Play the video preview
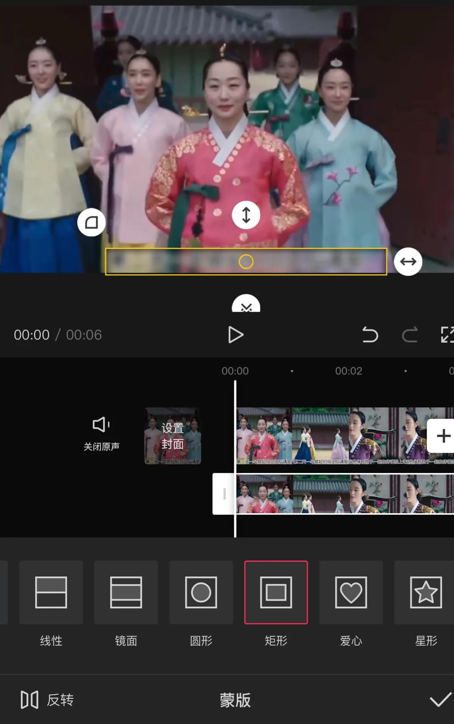Image resolution: width=454 pixels, height=724 pixels. pyautogui.click(x=236, y=335)
